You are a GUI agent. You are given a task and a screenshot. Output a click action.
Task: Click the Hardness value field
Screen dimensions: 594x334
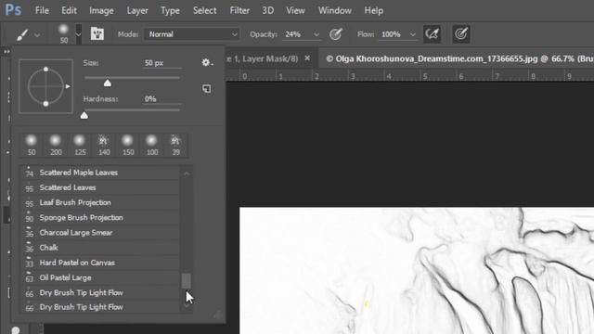coord(162,99)
